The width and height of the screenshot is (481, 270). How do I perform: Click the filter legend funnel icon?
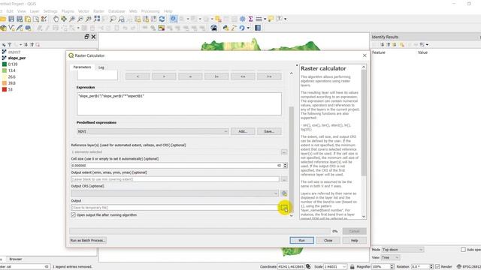[x=10, y=45]
